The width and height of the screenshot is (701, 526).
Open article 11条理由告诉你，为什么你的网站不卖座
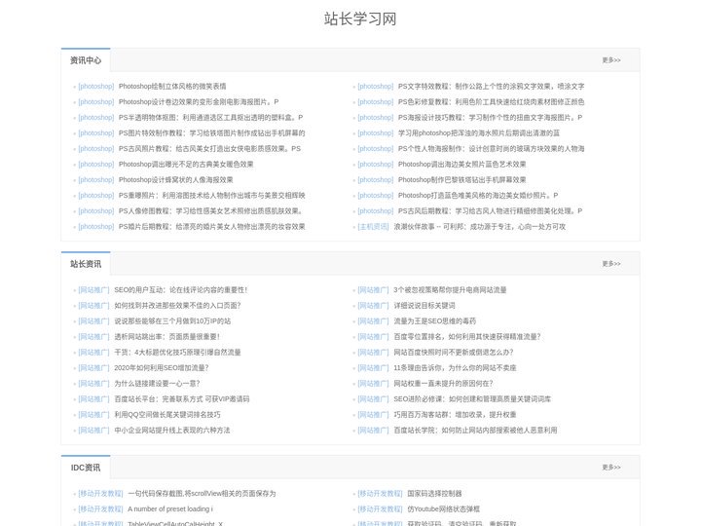[x=455, y=368]
